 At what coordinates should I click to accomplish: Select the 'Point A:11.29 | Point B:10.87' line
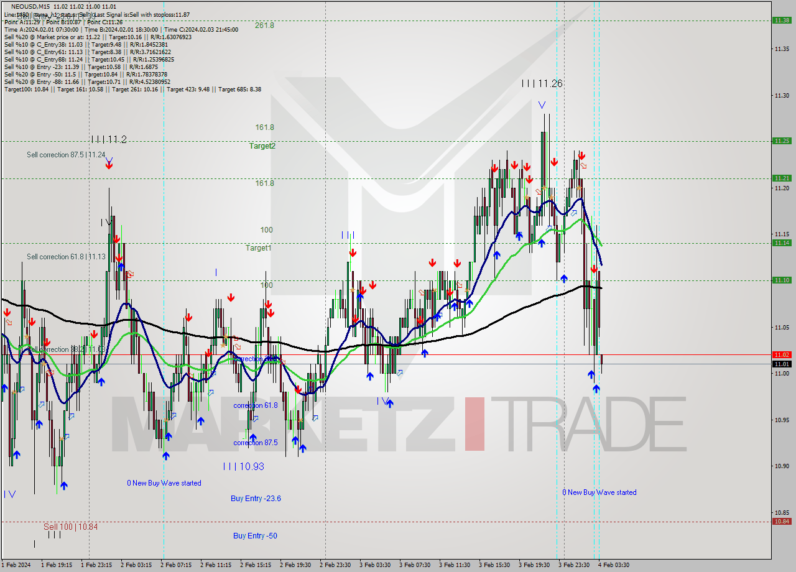click(63, 22)
